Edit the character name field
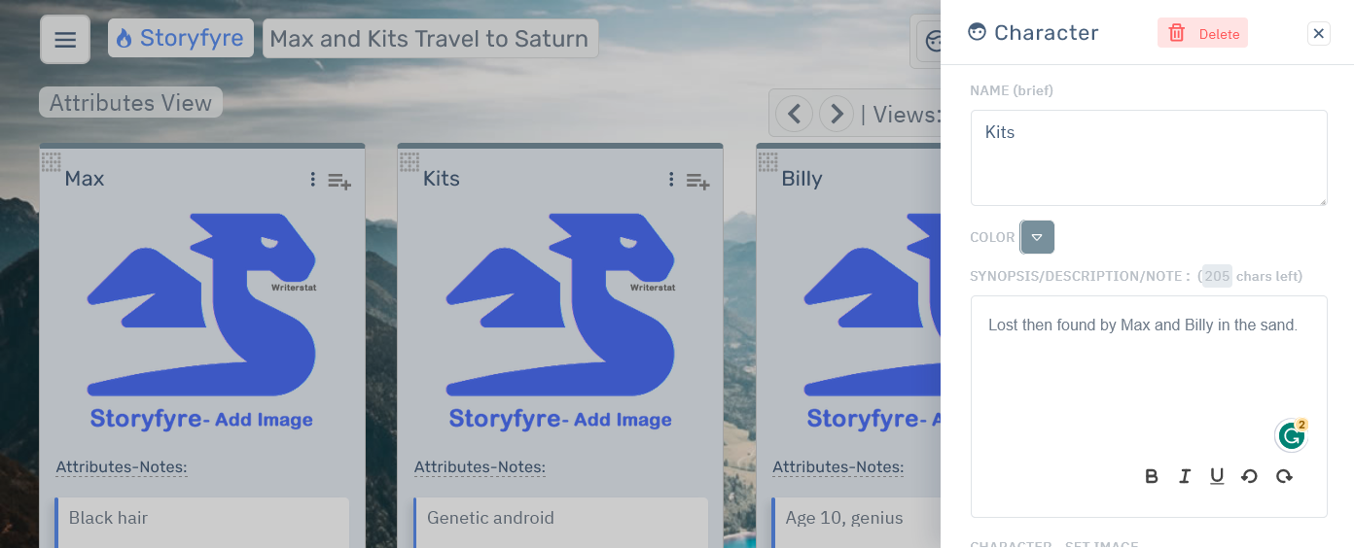 click(1149, 157)
